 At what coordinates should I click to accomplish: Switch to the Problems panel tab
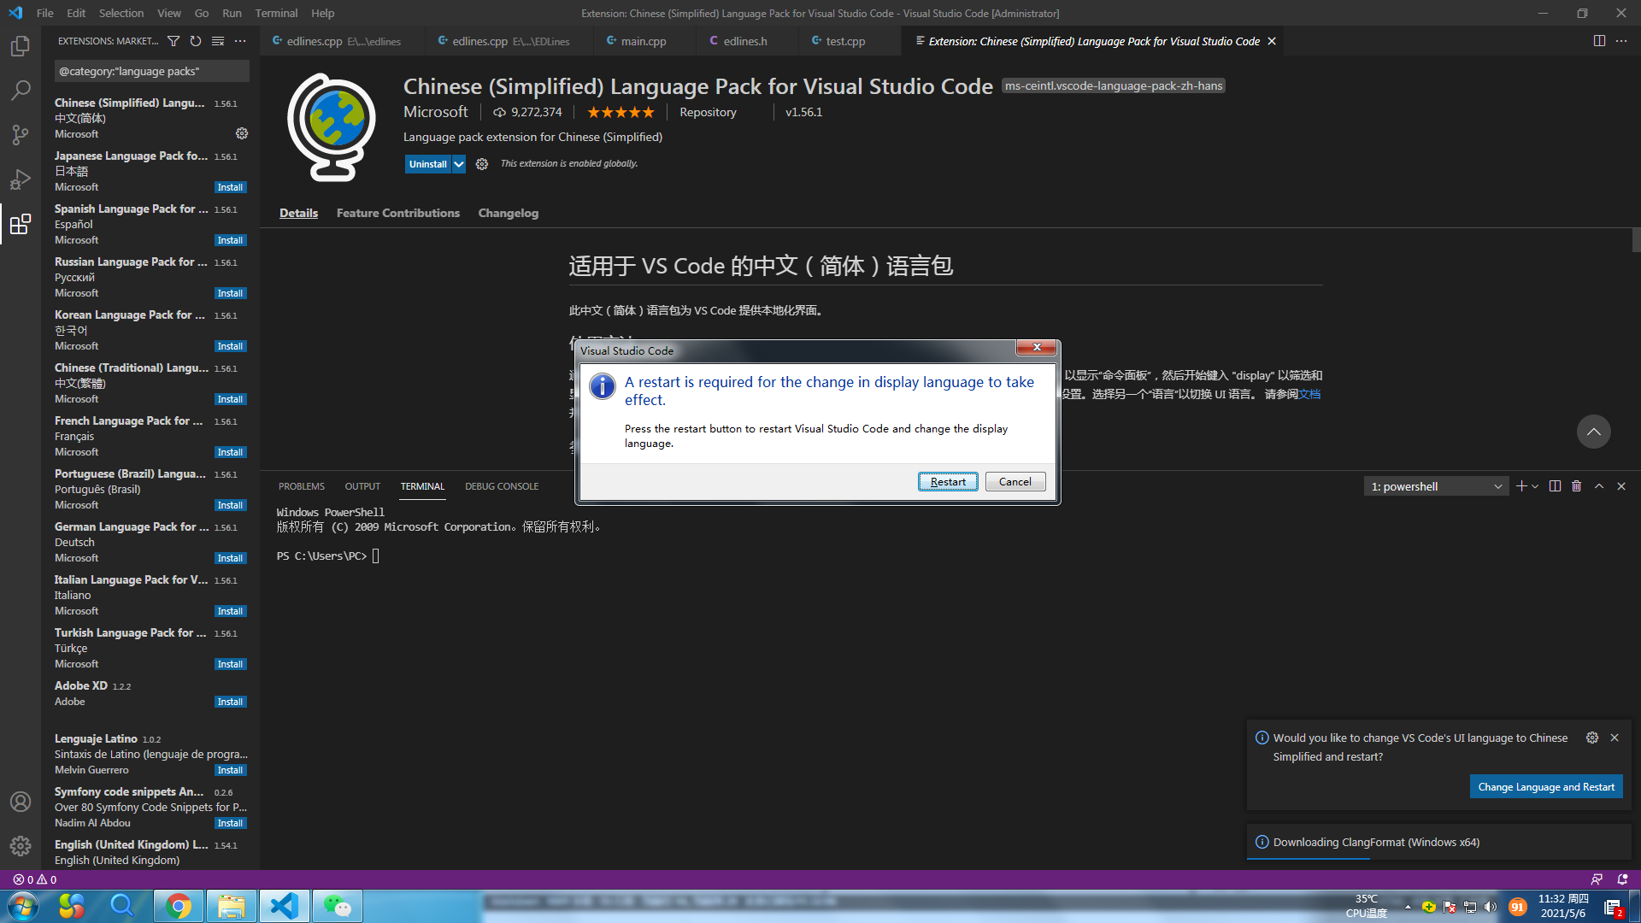(301, 486)
